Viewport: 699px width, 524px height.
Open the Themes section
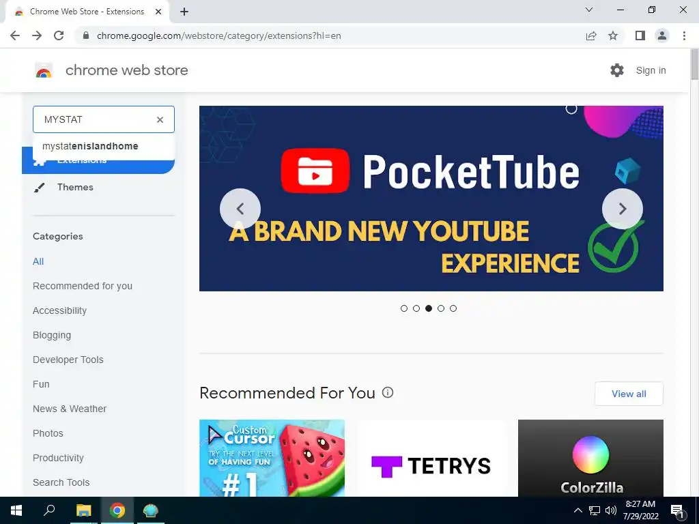tap(75, 187)
